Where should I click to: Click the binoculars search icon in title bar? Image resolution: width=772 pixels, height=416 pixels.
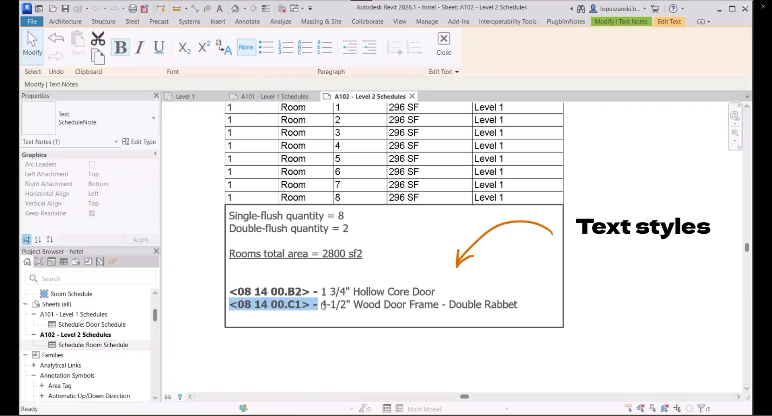(581, 8)
